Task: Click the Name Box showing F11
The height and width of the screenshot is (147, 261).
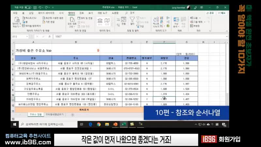Action: click(x=19, y=37)
